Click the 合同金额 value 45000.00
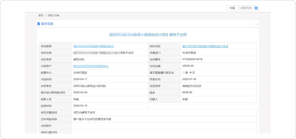The image size is (296, 139). [188, 66]
